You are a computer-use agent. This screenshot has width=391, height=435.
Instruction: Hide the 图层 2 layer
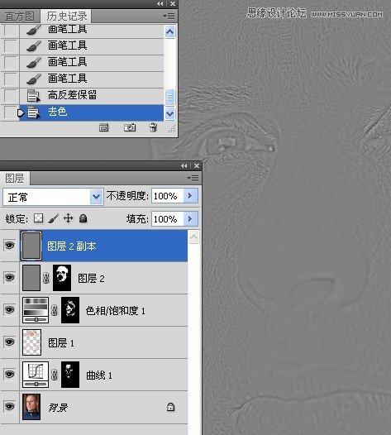click(x=9, y=277)
